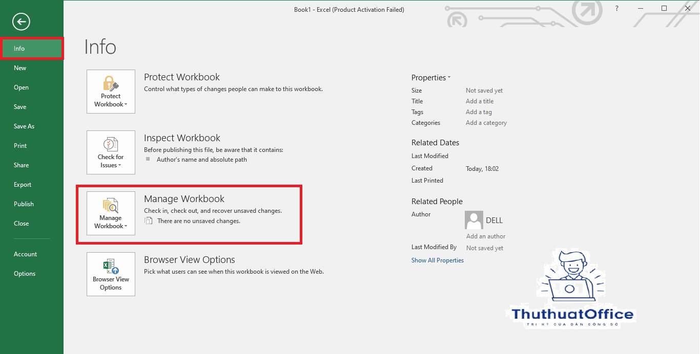This screenshot has height=354, width=700.
Task: Choose Save in the left sidebar
Action: coord(32,107)
